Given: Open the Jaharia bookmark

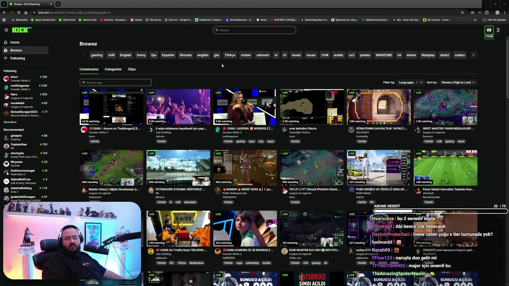Looking at the screenshot, I should pyautogui.click(x=136, y=20).
